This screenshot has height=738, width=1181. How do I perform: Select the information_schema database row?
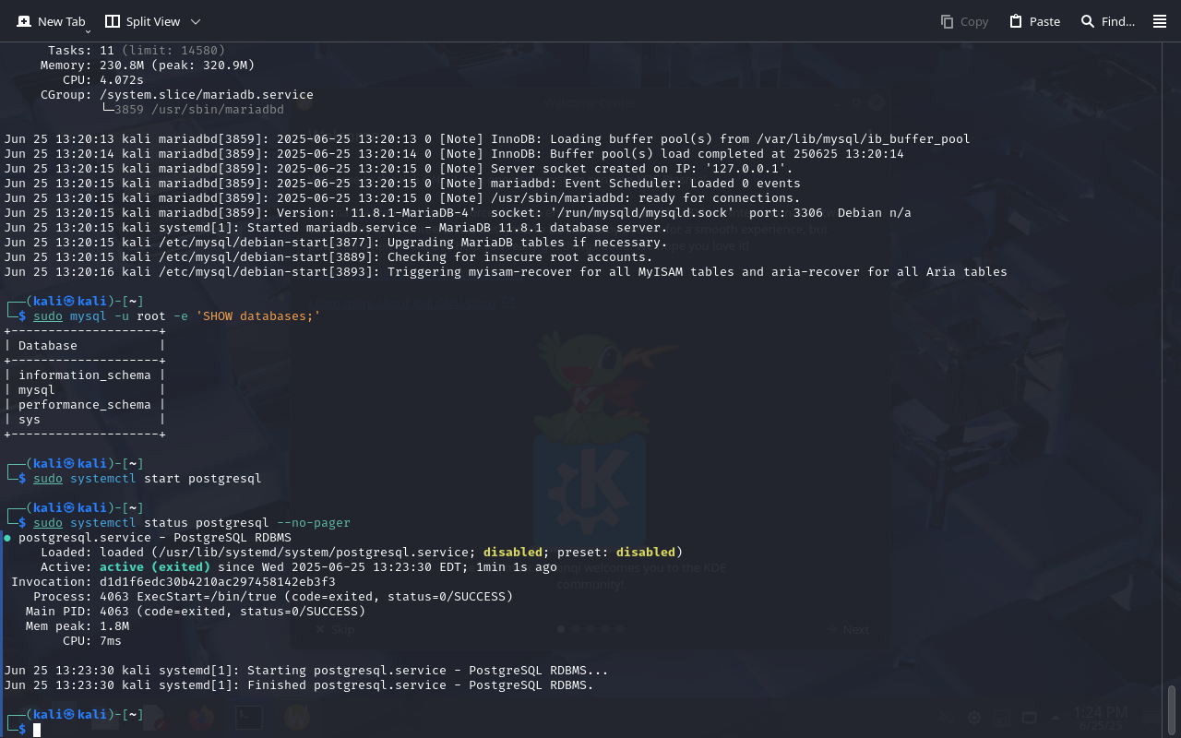click(85, 375)
